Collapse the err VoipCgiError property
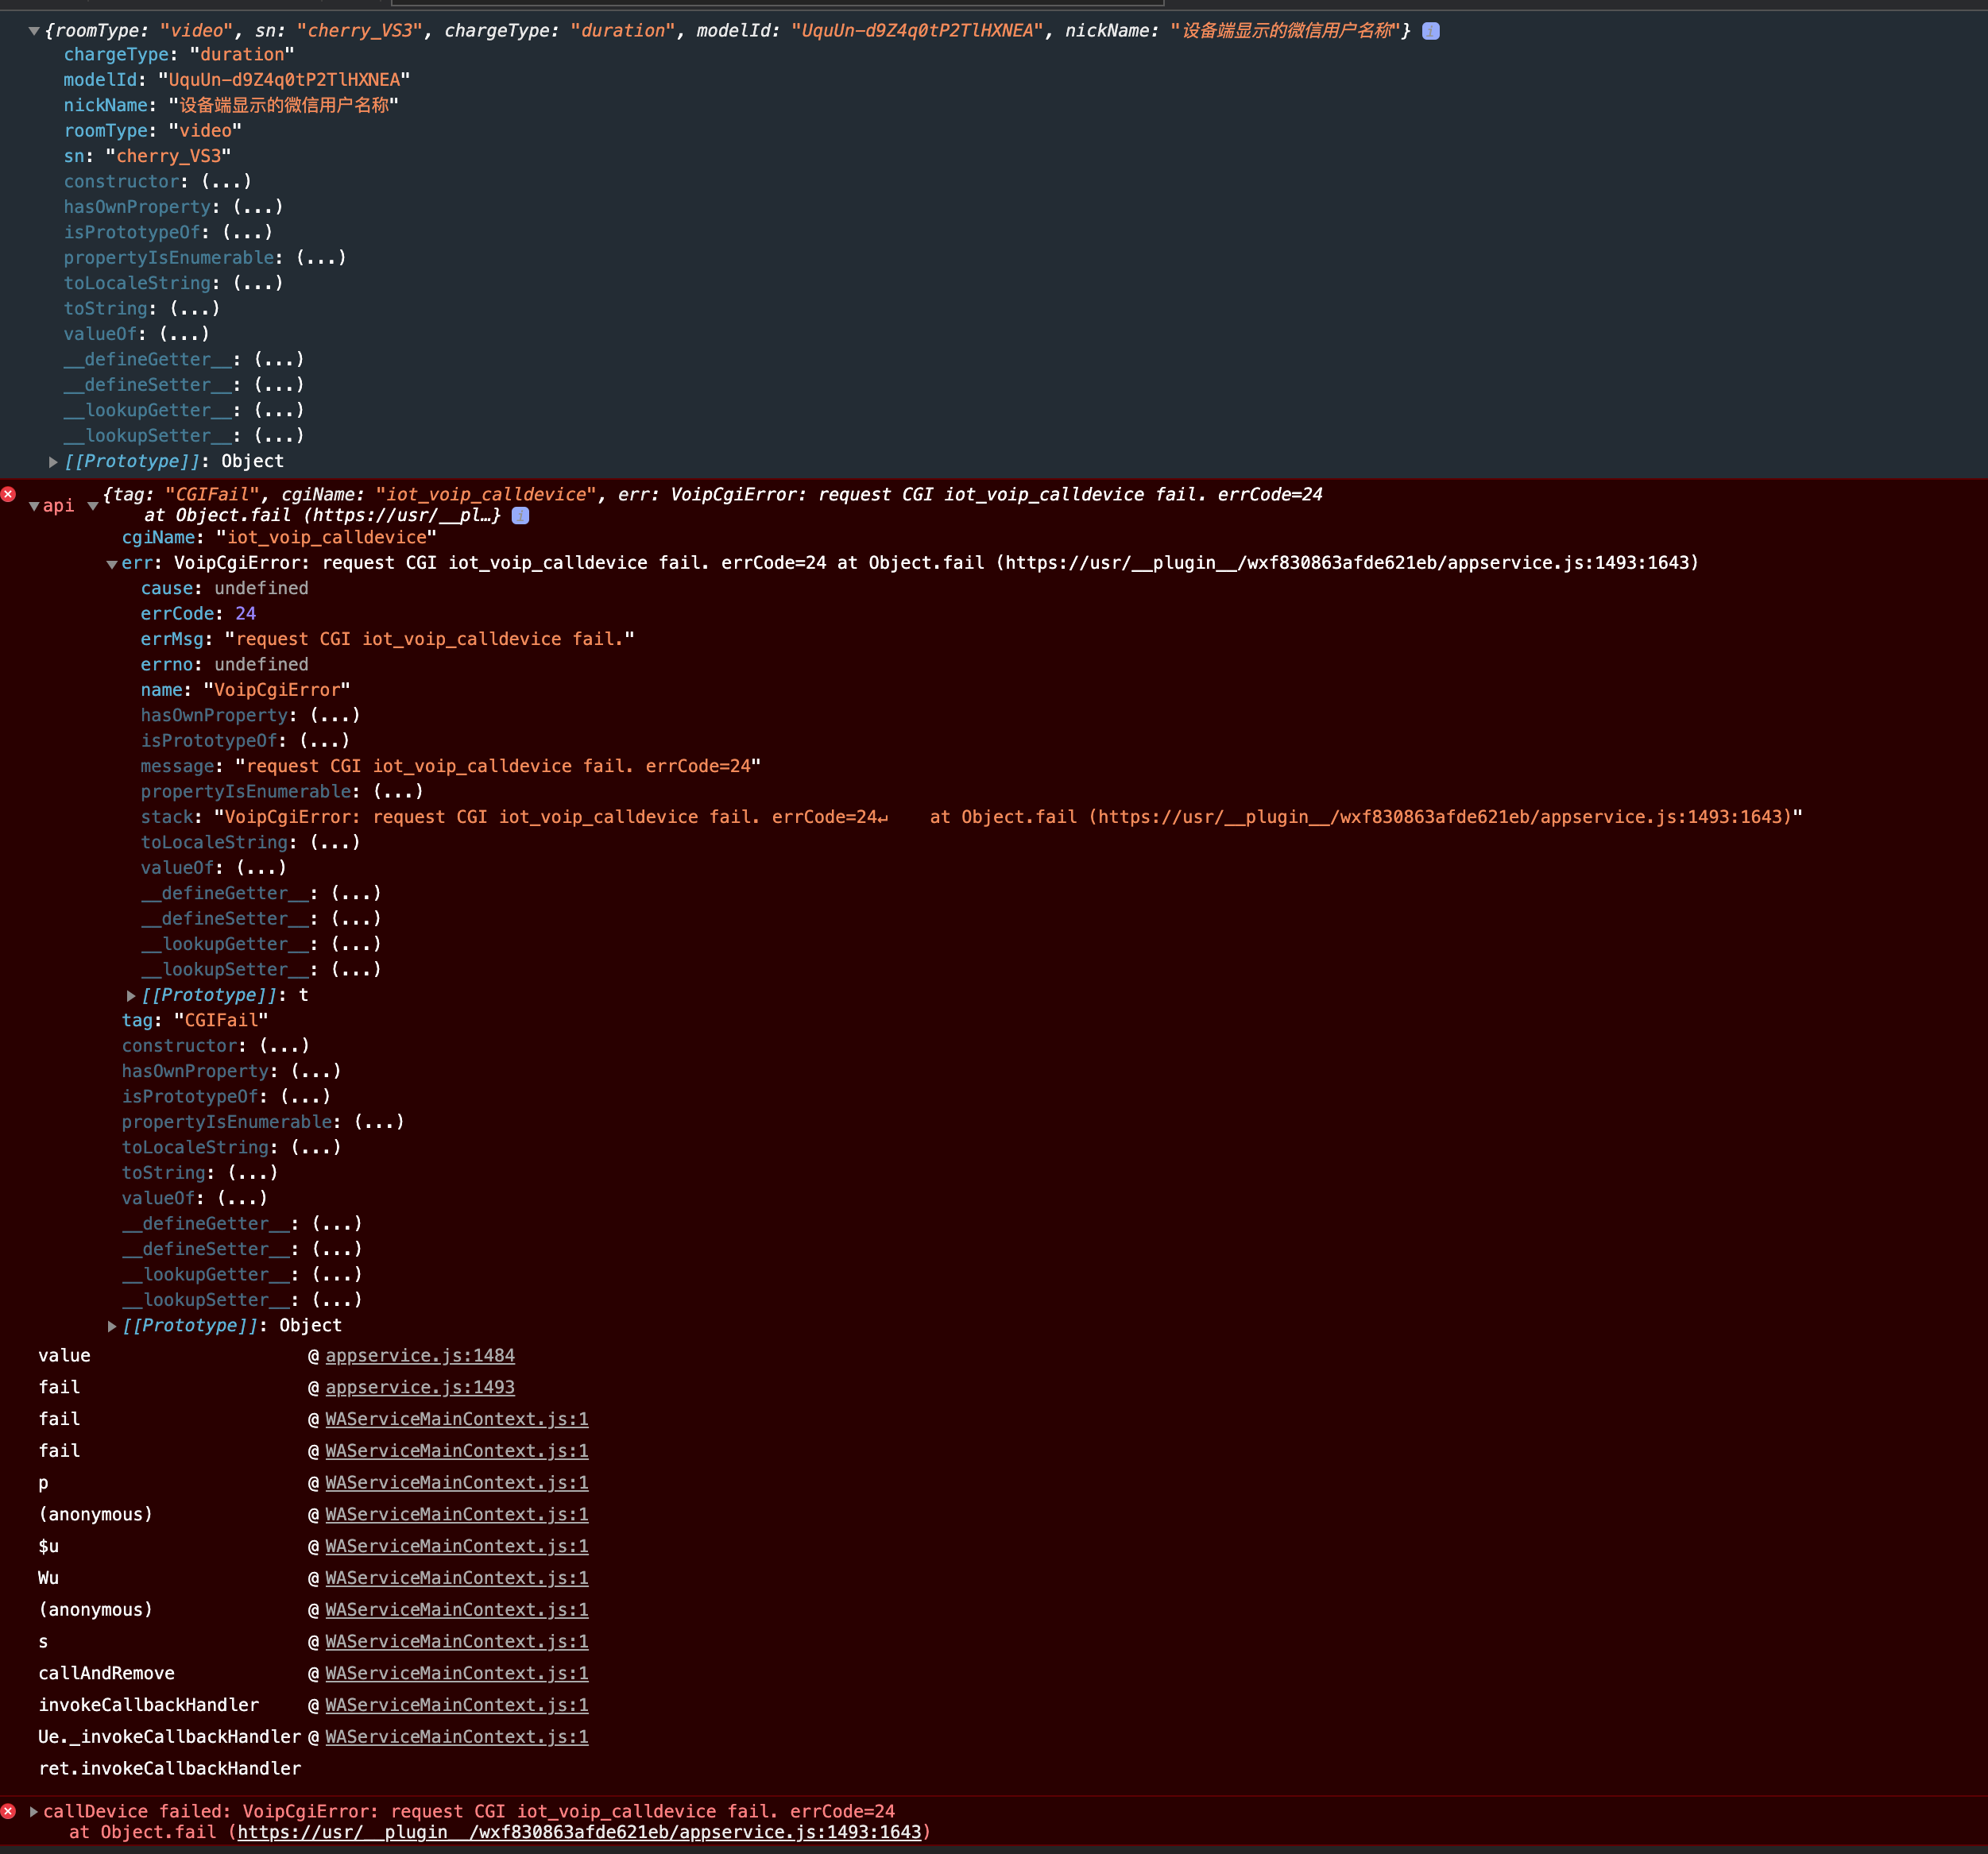The image size is (1988, 1854). pyautogui.click(x=112, y=564)
